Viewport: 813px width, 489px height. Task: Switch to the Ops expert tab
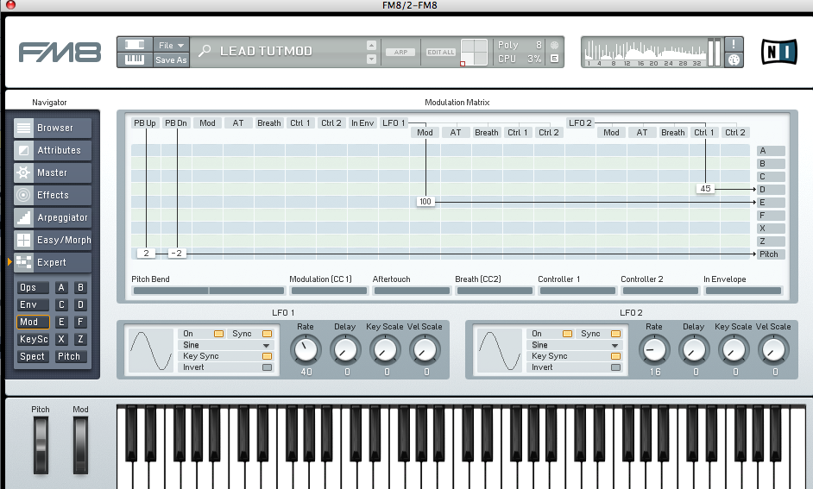[x=33, y=287]
